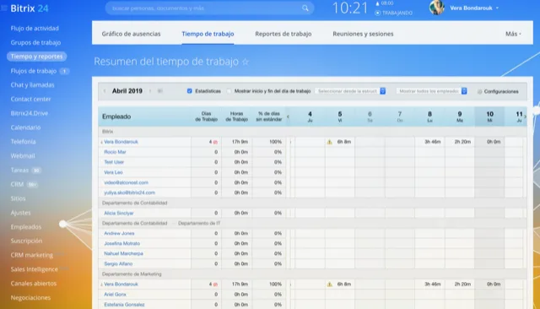Open Chat y llamadas in sidebar
This screenshot has height=309, width=540.
(32, 84)
